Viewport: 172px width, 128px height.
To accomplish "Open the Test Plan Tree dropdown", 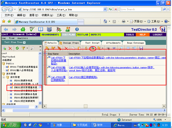I will pos(24,42).
